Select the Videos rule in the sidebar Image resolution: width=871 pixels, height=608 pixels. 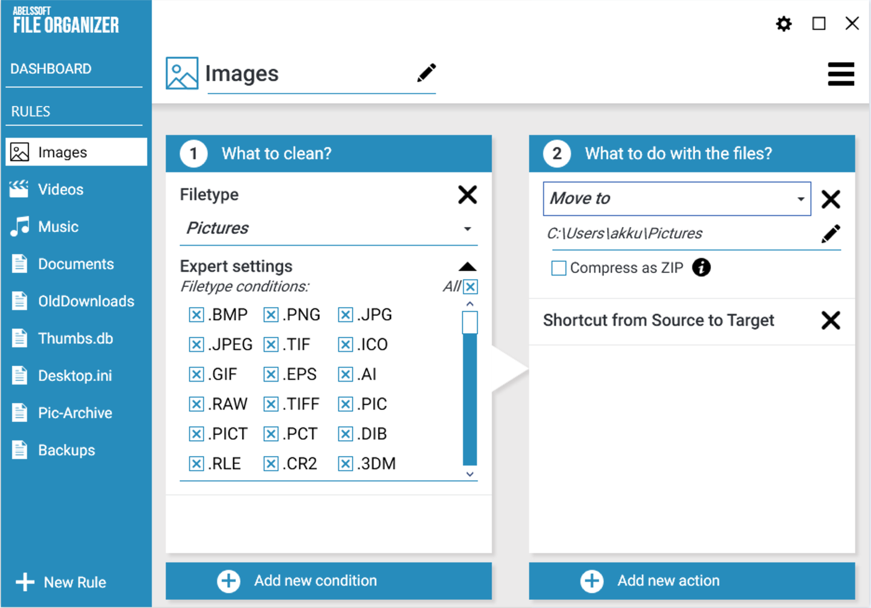click(x=60, y=189)
